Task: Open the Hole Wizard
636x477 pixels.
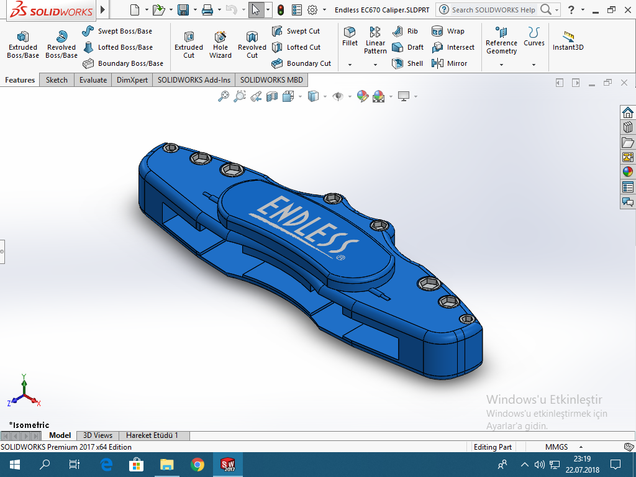Action: click(220, 45)
